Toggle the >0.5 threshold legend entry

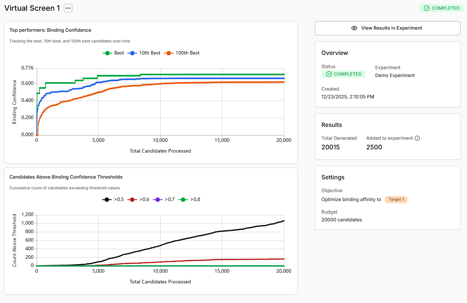click(x=113, y=200)
